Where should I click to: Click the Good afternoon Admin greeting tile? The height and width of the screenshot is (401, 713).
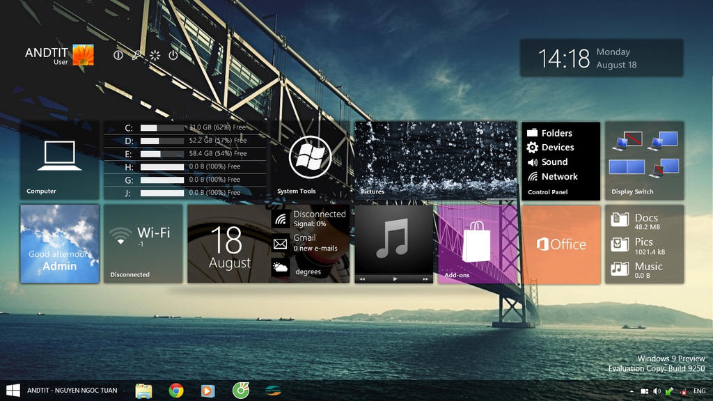click(60, 244)
